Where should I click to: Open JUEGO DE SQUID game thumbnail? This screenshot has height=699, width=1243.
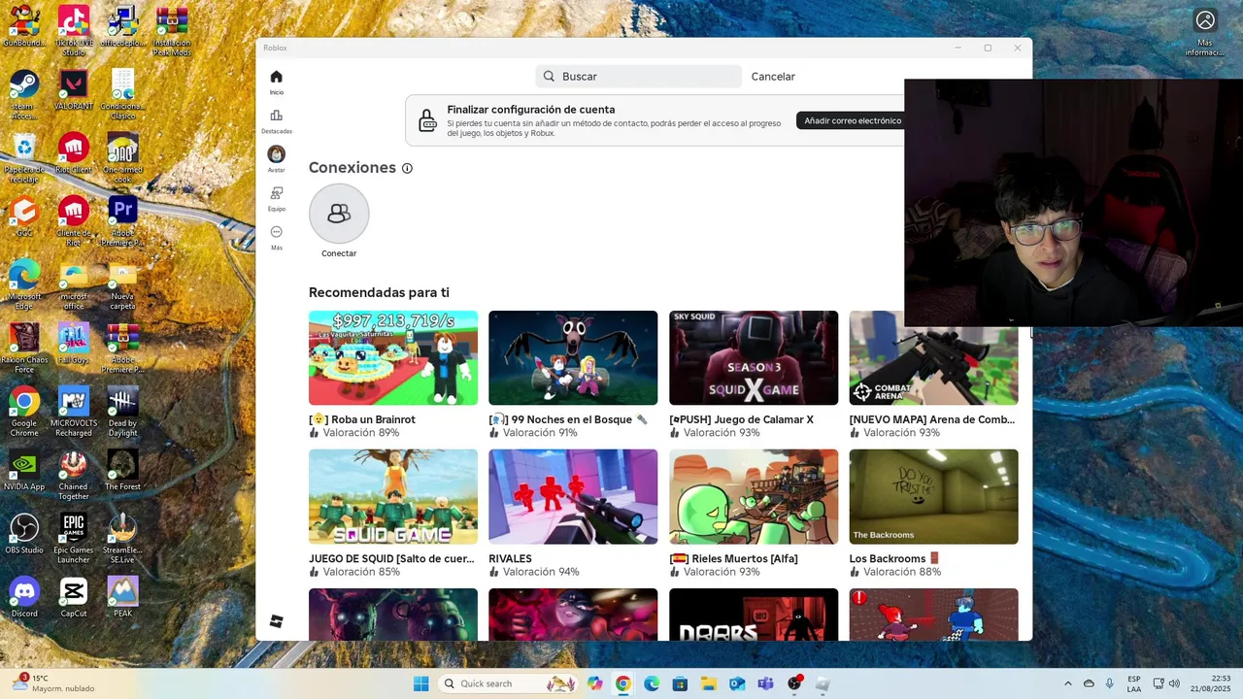[393, 496]
